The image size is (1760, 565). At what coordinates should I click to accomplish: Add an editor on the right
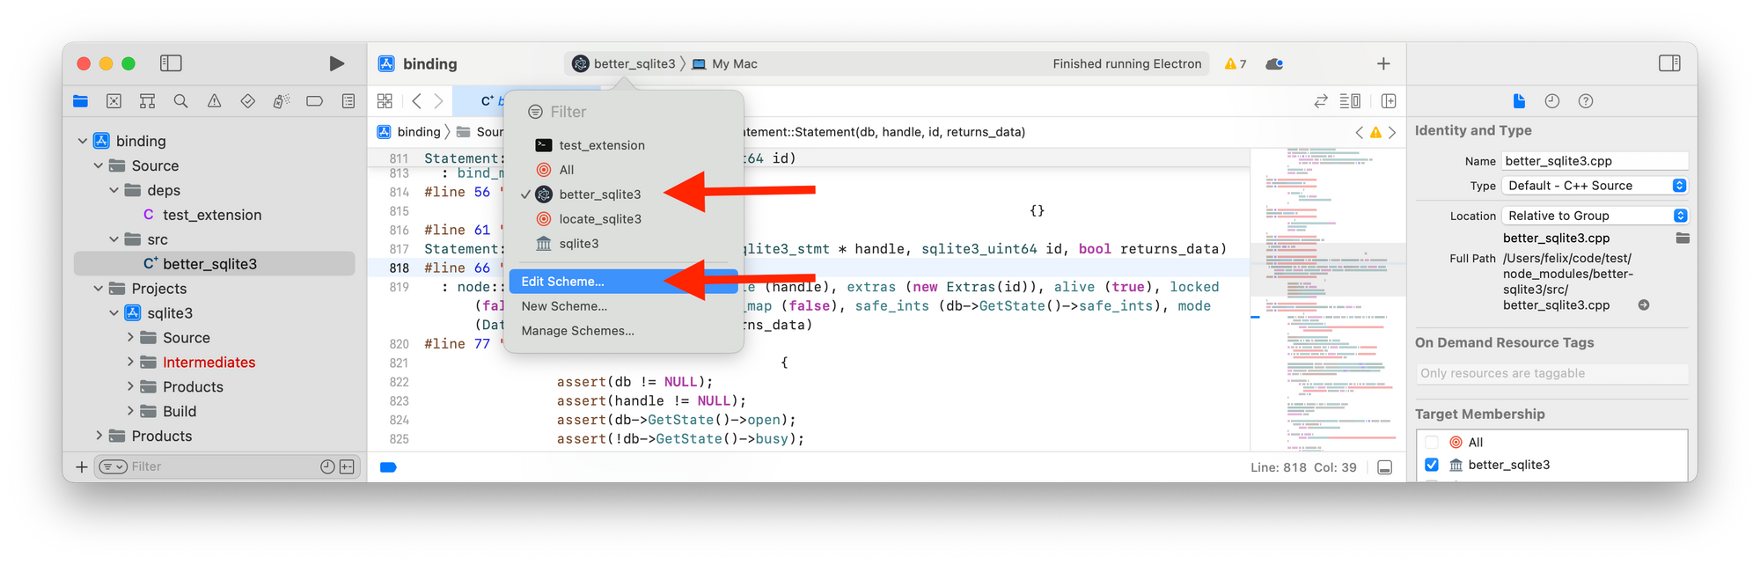(1389, 101)
